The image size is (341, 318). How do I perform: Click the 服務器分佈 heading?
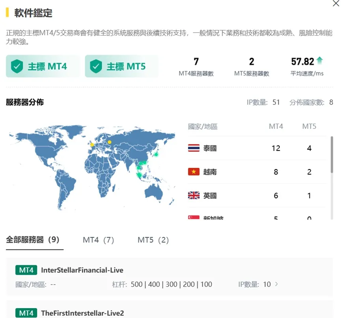coord(25,102)
